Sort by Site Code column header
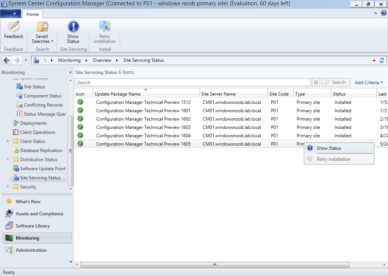 [x=280, y=94]
